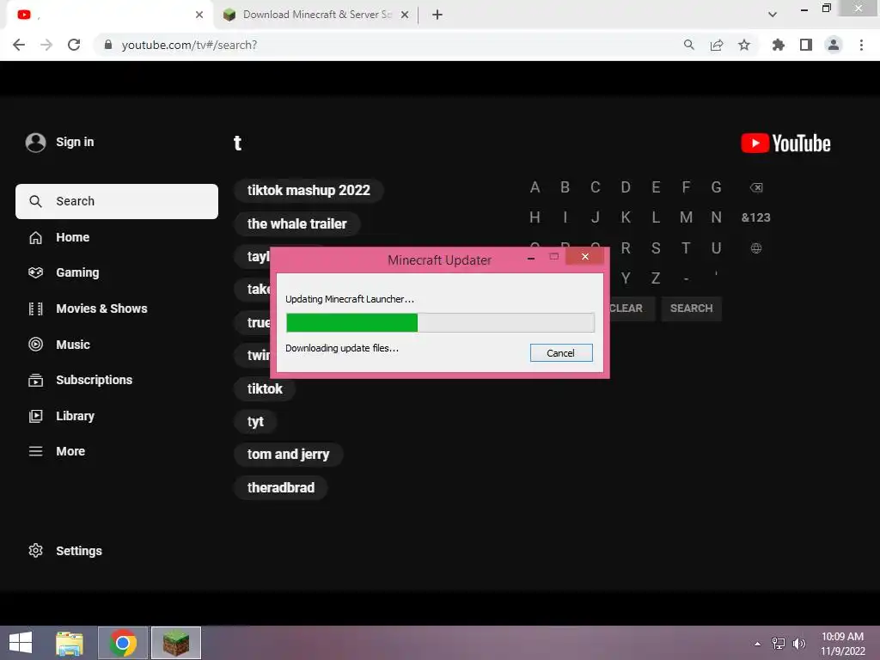Viewport: 880px width, 660px height.
Task: Click the volume speaker tray icon
Action: pyautogui.click(x=798, y=644)
